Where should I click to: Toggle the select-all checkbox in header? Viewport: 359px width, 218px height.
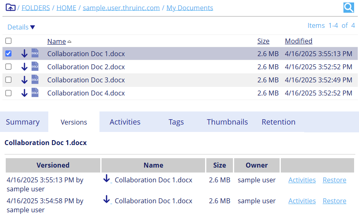point(8,41)
